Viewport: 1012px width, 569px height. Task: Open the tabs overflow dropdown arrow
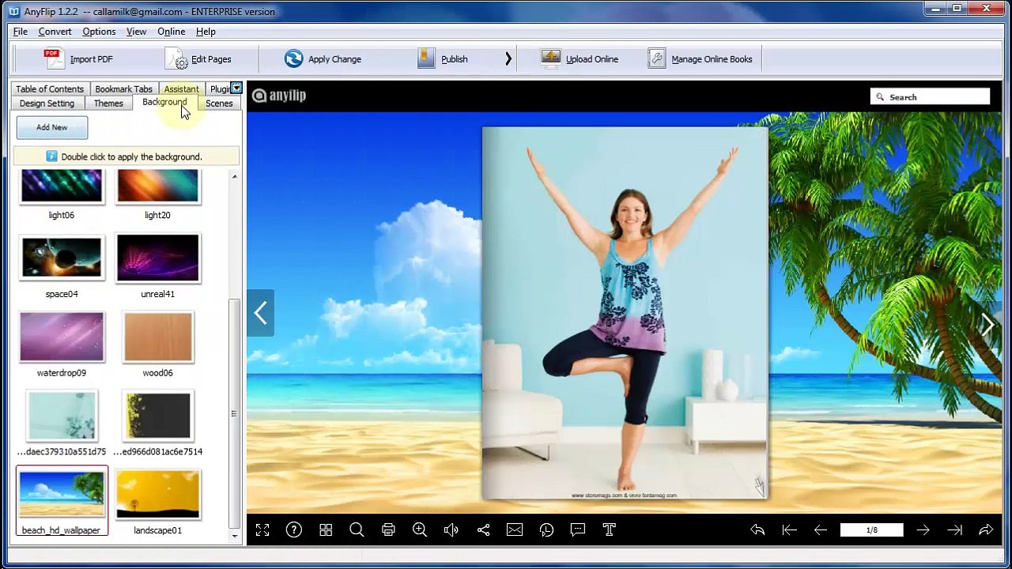click(236, 88)
